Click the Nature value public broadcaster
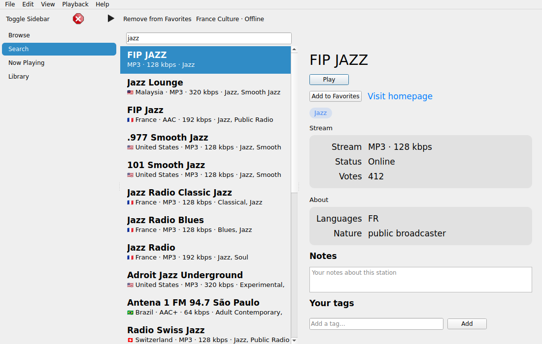The width and height of the screenshot is (542, 344). [x=407, y=233]
